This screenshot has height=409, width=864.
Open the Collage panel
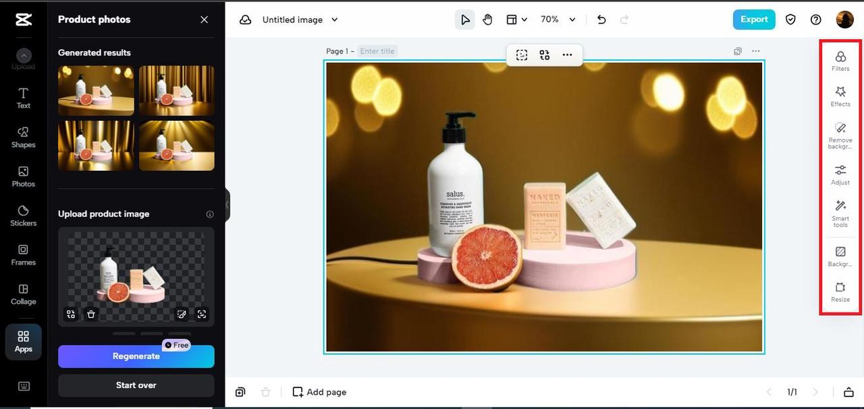click(x=24, y=294)
